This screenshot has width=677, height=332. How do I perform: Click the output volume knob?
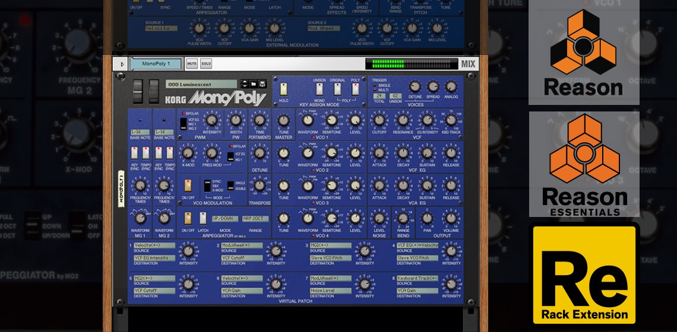[451, 218]
